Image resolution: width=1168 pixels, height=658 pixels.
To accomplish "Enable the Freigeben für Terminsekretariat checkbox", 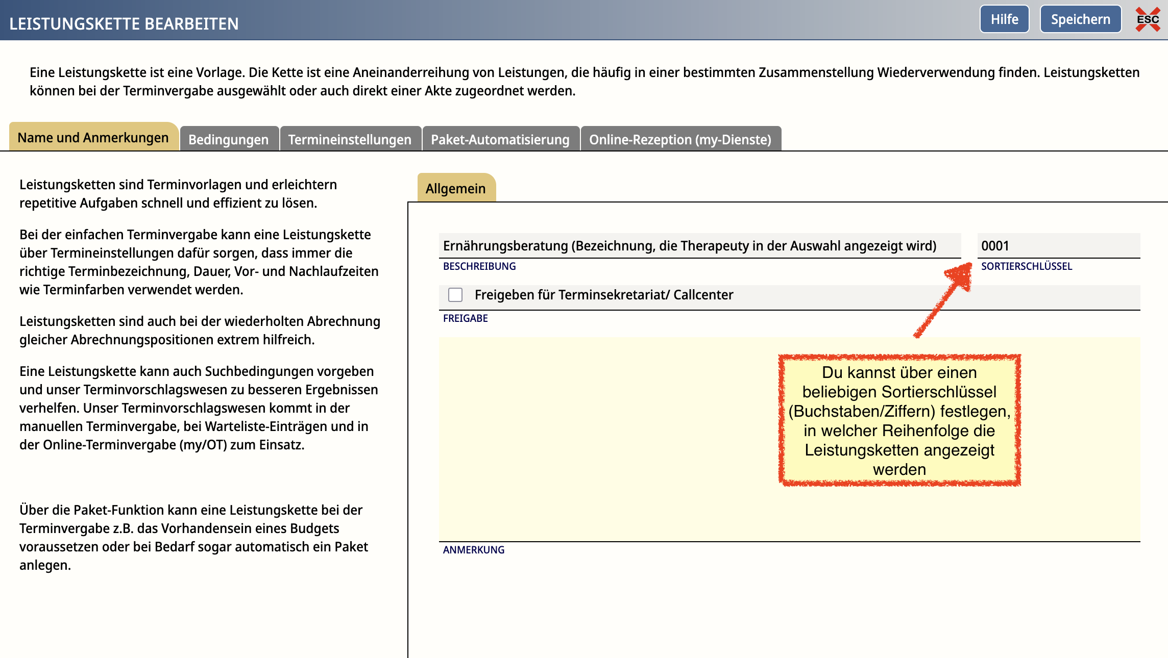I will pyautogui.click(x=455, y=295).
